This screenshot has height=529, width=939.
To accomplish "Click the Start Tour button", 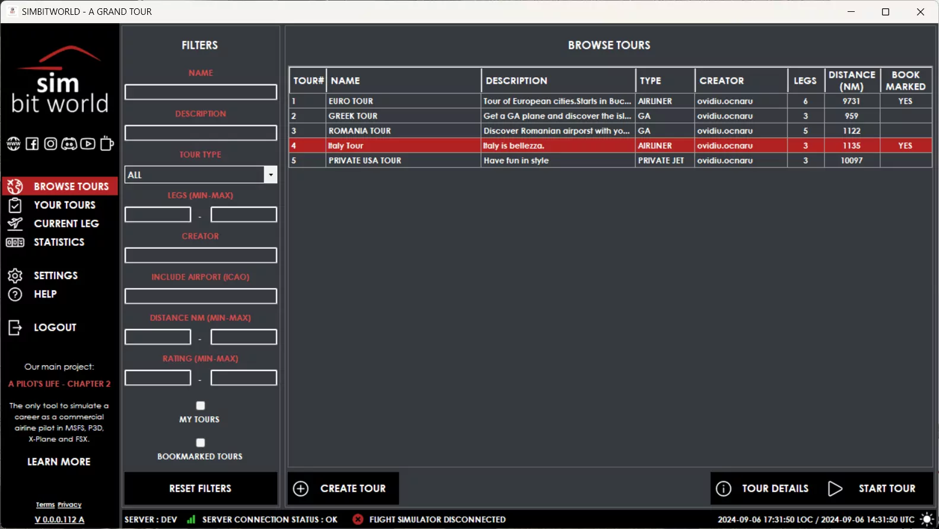I will pos(873,489).
